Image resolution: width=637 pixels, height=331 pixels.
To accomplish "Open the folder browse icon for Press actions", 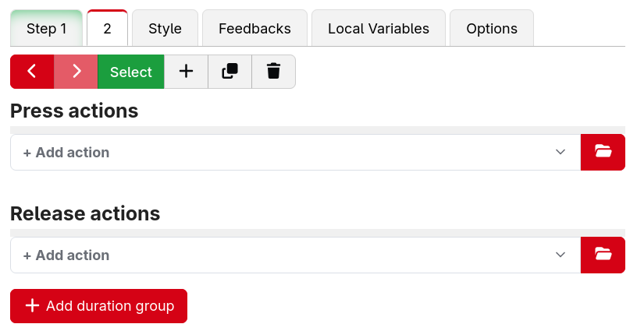I will [603, 153].
